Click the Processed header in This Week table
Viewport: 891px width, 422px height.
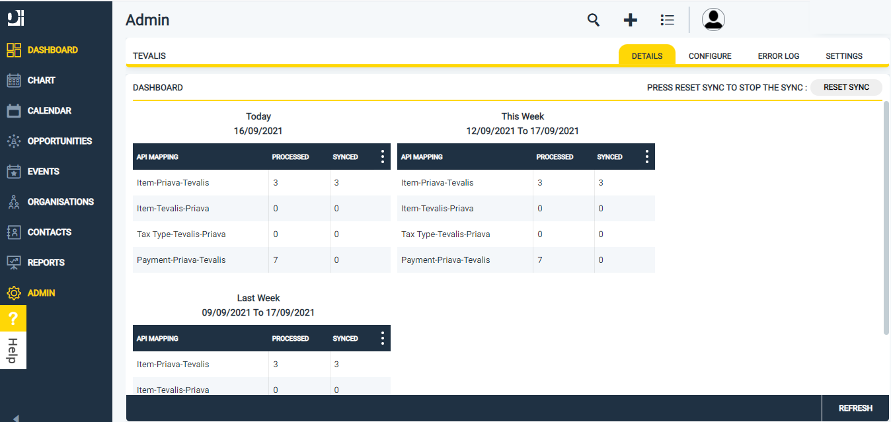[555, 157]
